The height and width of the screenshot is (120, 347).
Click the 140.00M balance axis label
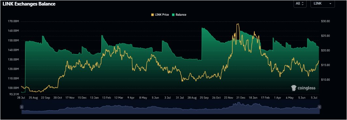(x=13, y=50)
